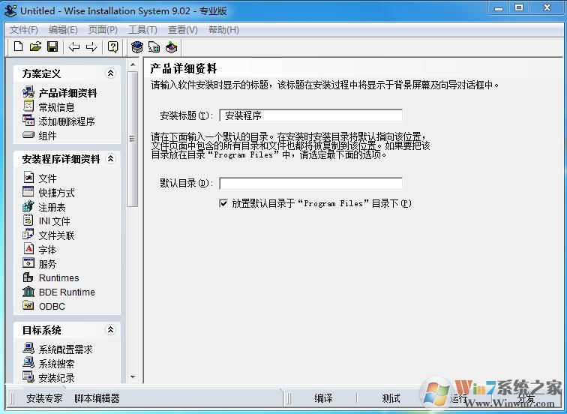Open the 编辑(E) menu
Viewport: 567px width, 414px height.
63,30
